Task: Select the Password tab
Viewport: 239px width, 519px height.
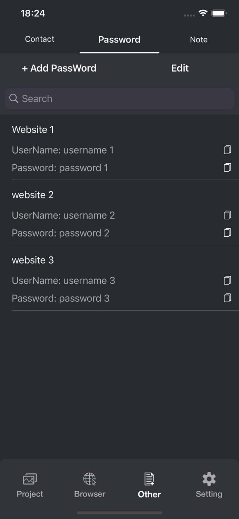Action: 119,39
